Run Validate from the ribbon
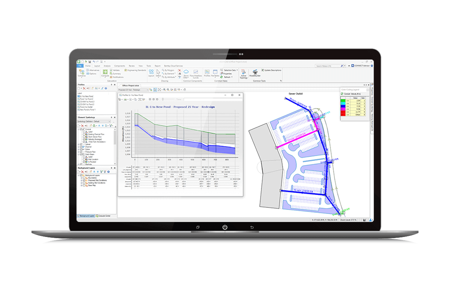 (115, 70)
